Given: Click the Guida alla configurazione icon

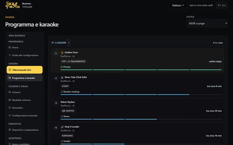Looking at the screenshot, I should [x=10, y=55].
